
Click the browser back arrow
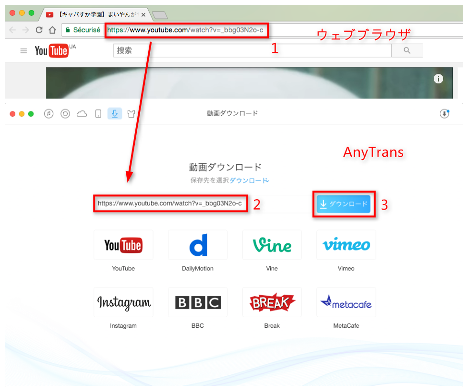pos(12,30)
